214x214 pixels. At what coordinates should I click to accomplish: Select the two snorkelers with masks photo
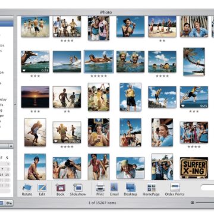[x=130, y=61]
